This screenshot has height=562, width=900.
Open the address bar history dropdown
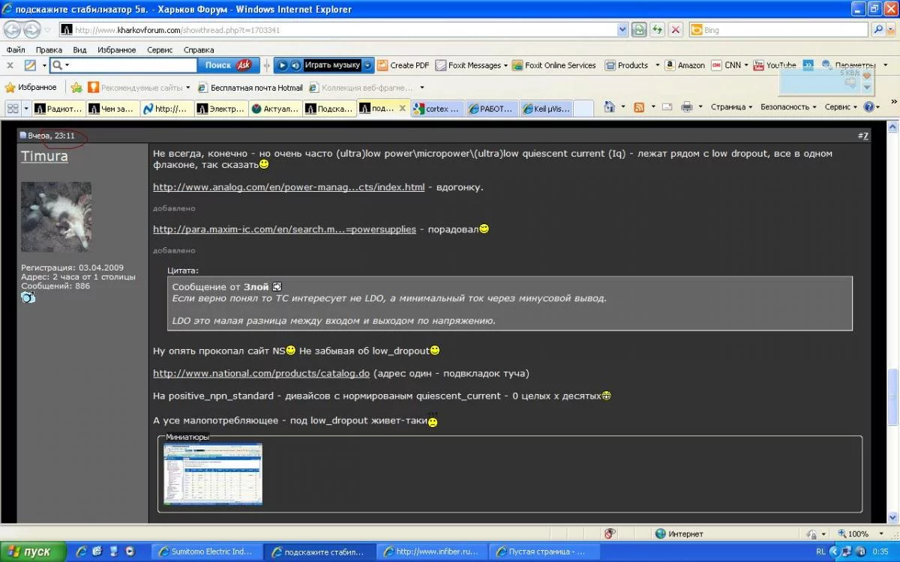622,30
